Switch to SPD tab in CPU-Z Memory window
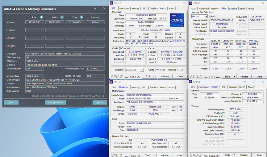 pos(223,87)
